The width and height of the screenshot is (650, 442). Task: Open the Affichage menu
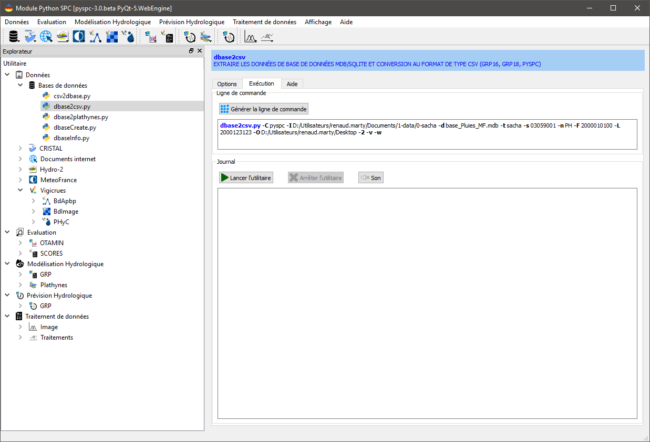tap(318, 22)
